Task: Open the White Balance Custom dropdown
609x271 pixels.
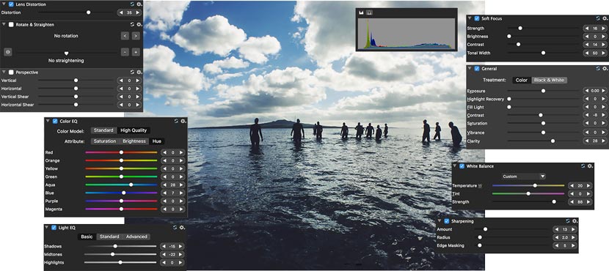Action: tap(524, 177)
